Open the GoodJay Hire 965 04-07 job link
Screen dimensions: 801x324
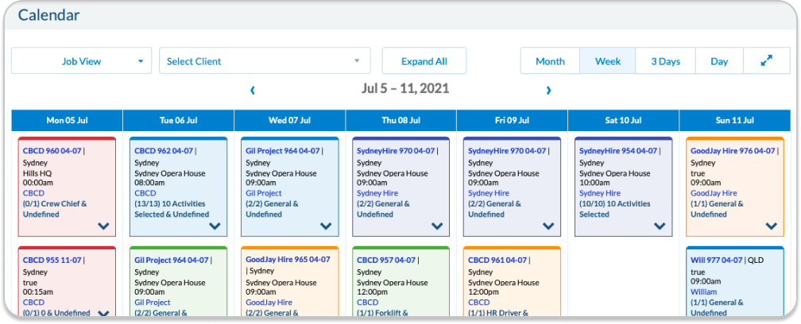tap(287, 259)
